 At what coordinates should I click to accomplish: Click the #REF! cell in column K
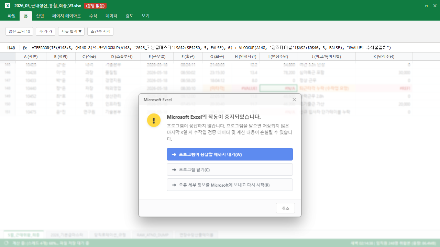click(x=384, y=88)
